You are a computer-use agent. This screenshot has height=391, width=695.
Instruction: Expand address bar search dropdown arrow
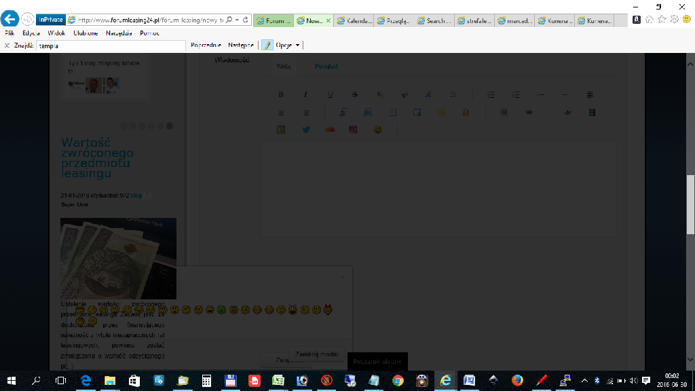[237, 20]
